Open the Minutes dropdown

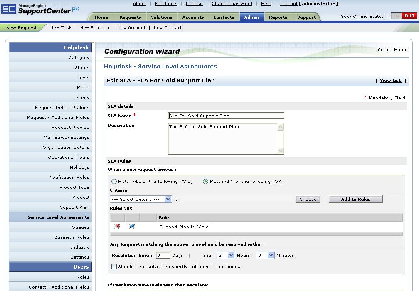pos(265,256)
